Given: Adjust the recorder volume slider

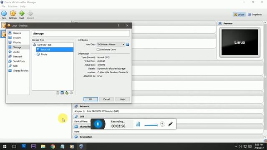Looking at the screenshot, I should tap(151, 125).
